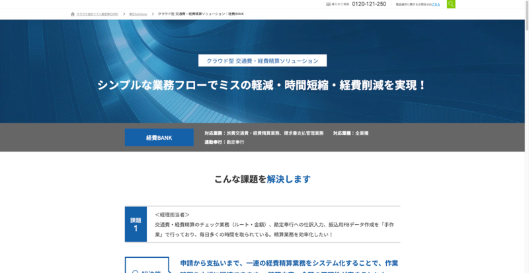Click the 解決策 box
Viewport: 529px width, 273px height.
pos(147,265)
